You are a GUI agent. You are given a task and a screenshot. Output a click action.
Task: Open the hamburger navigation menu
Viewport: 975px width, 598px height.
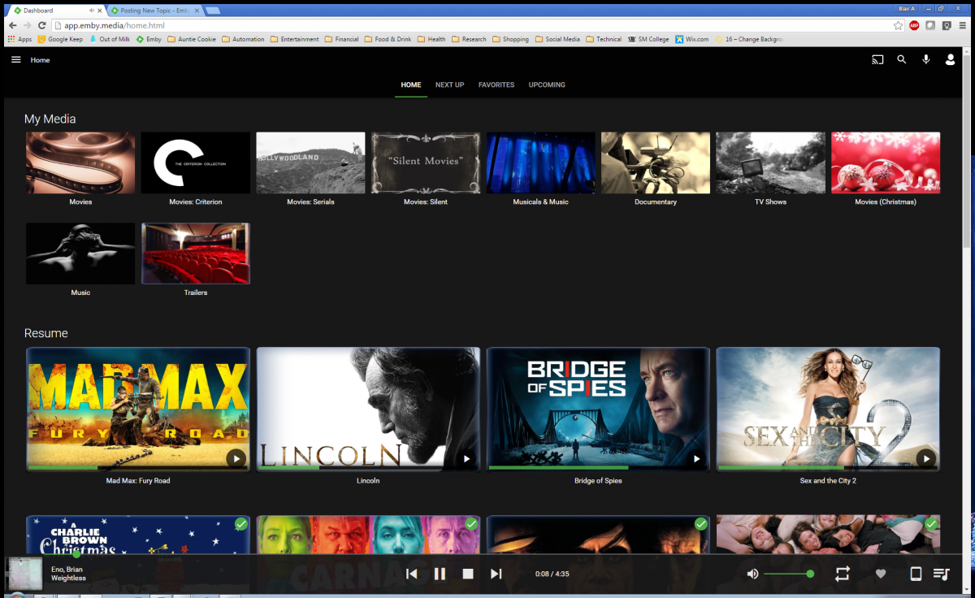point(16,59)
